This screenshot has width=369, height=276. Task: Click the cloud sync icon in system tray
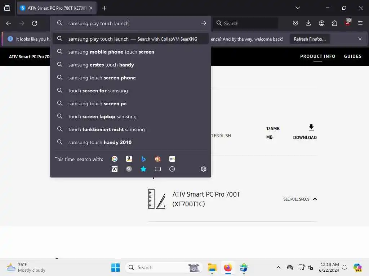pos(290,267)
